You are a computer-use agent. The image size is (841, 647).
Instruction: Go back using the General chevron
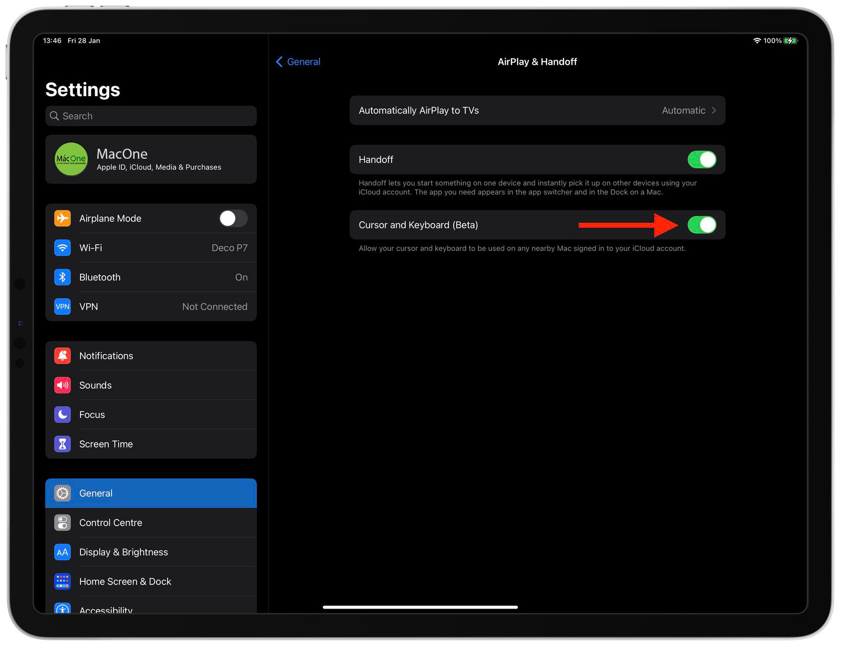[279, 62]
